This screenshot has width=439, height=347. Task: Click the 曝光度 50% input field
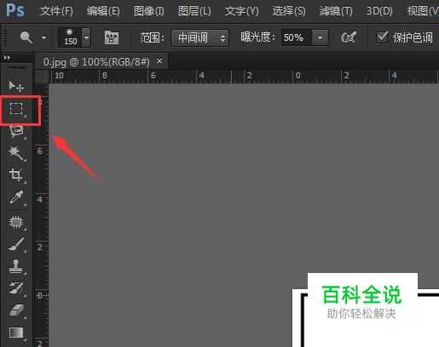click(297, 37)
